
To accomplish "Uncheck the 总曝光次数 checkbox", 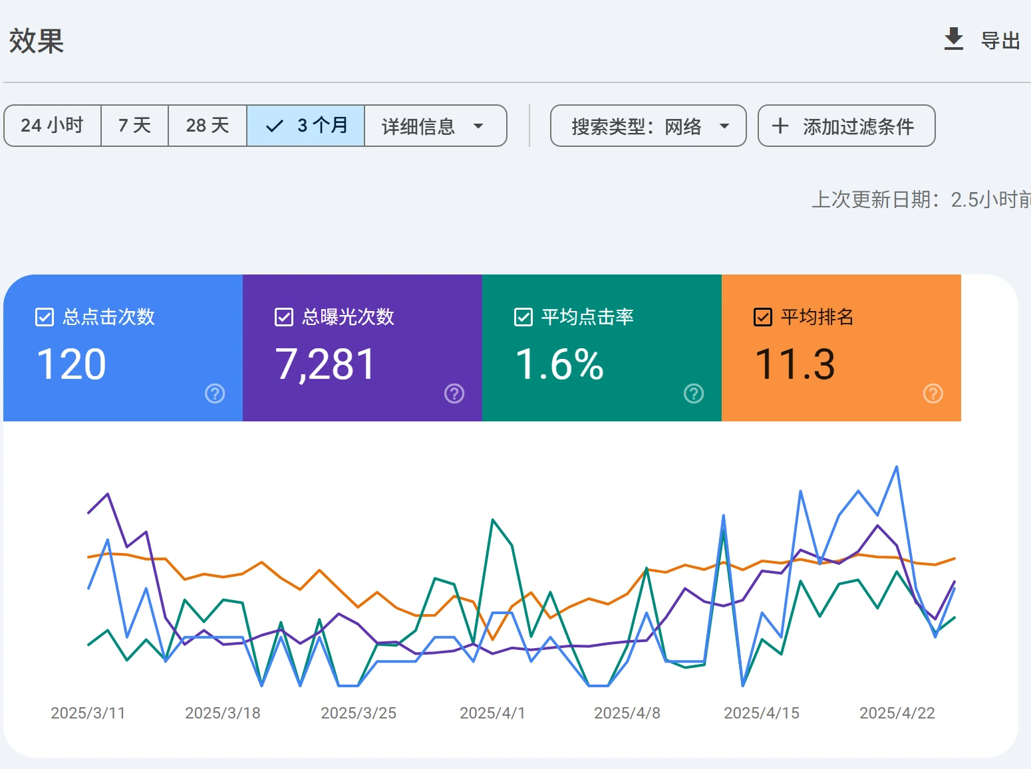I will click(284, 317).
